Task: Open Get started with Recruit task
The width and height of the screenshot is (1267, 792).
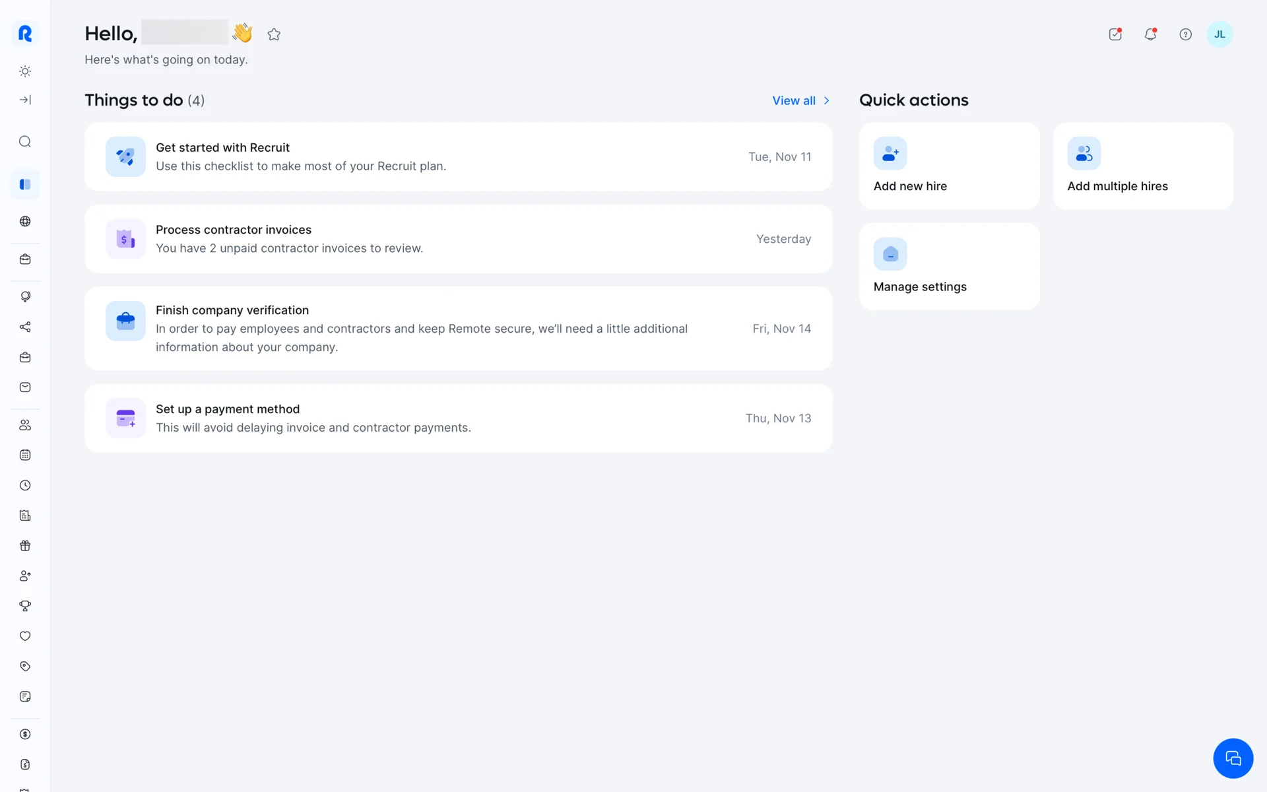Action: click(458, 157)
